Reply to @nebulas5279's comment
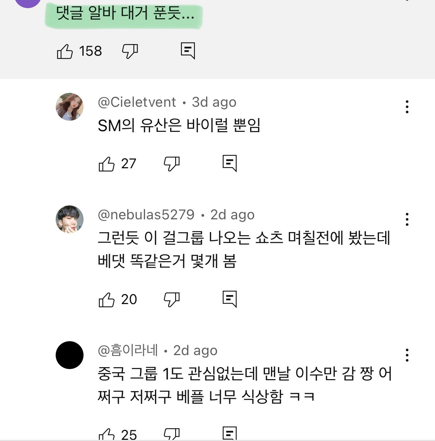The image size is (435, 441). tap(230, 299)
